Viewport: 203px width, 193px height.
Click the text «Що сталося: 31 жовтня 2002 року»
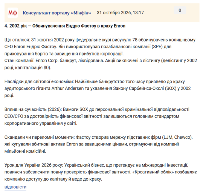(x=39, y=40)
